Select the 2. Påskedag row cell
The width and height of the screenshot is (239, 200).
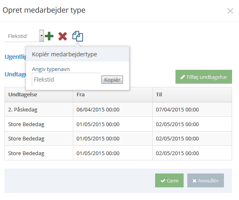pyautogui.click(x=39, y=109)
